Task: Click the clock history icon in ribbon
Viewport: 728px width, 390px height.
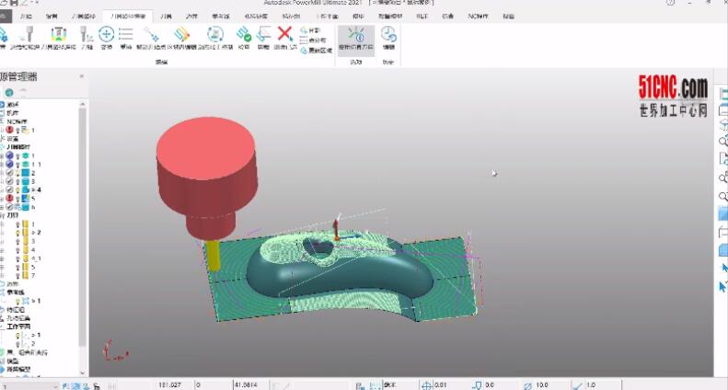Action: [x=388, y=35]
